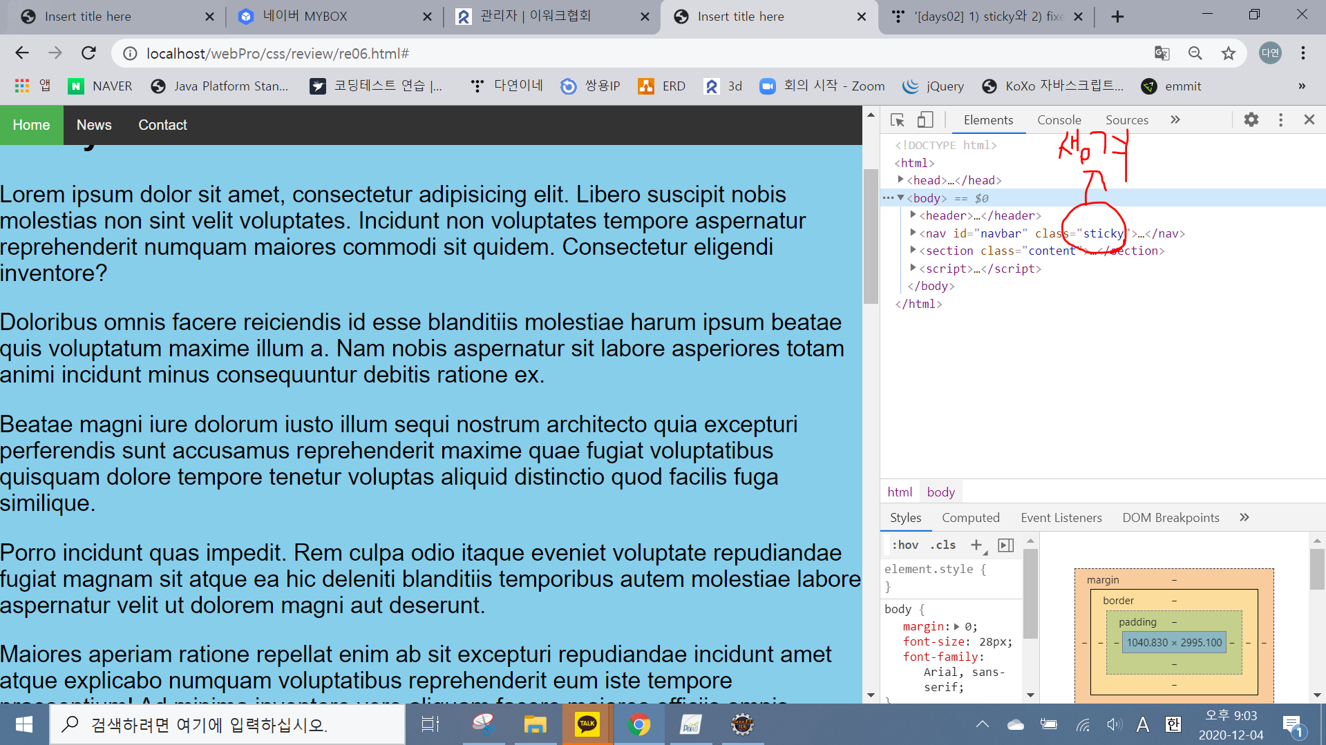Open a new browser tab
The height and width of the screenshot is (745, 1326).
coord(1117,17)
